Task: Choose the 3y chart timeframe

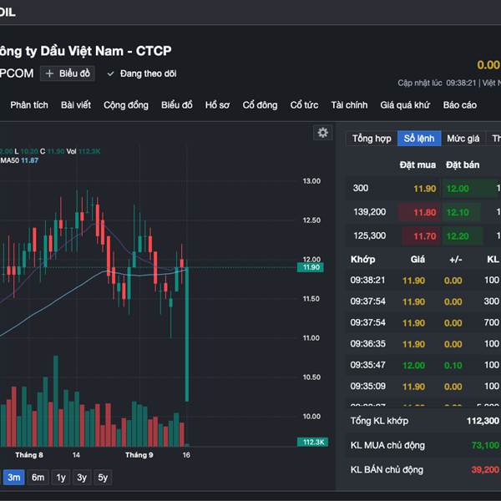Action: [82, 478]
